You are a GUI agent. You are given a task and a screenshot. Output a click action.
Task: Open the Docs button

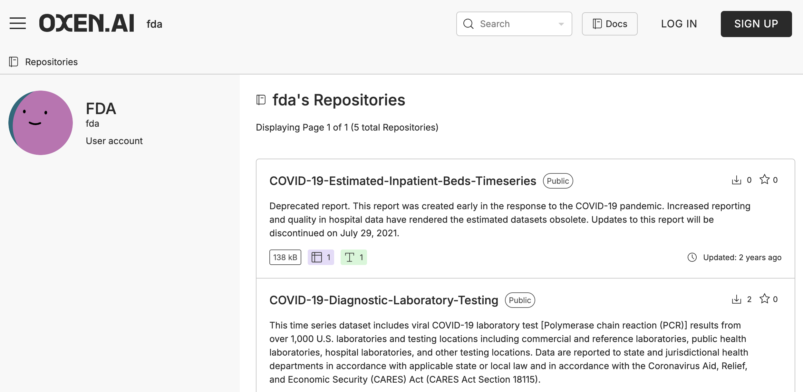coord(609,24)
